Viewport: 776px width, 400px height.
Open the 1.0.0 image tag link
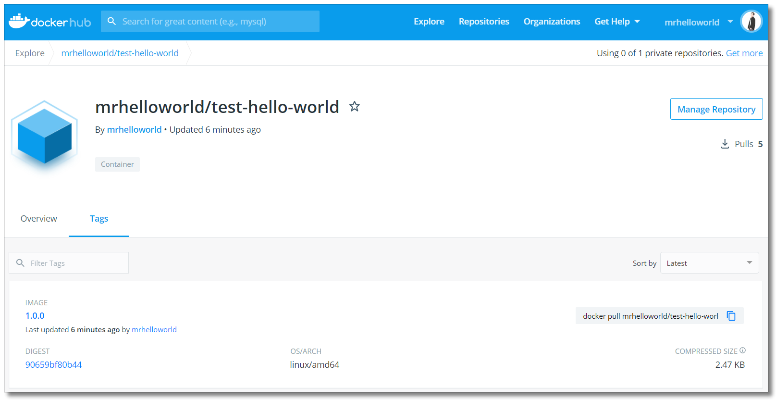(35, 316)
